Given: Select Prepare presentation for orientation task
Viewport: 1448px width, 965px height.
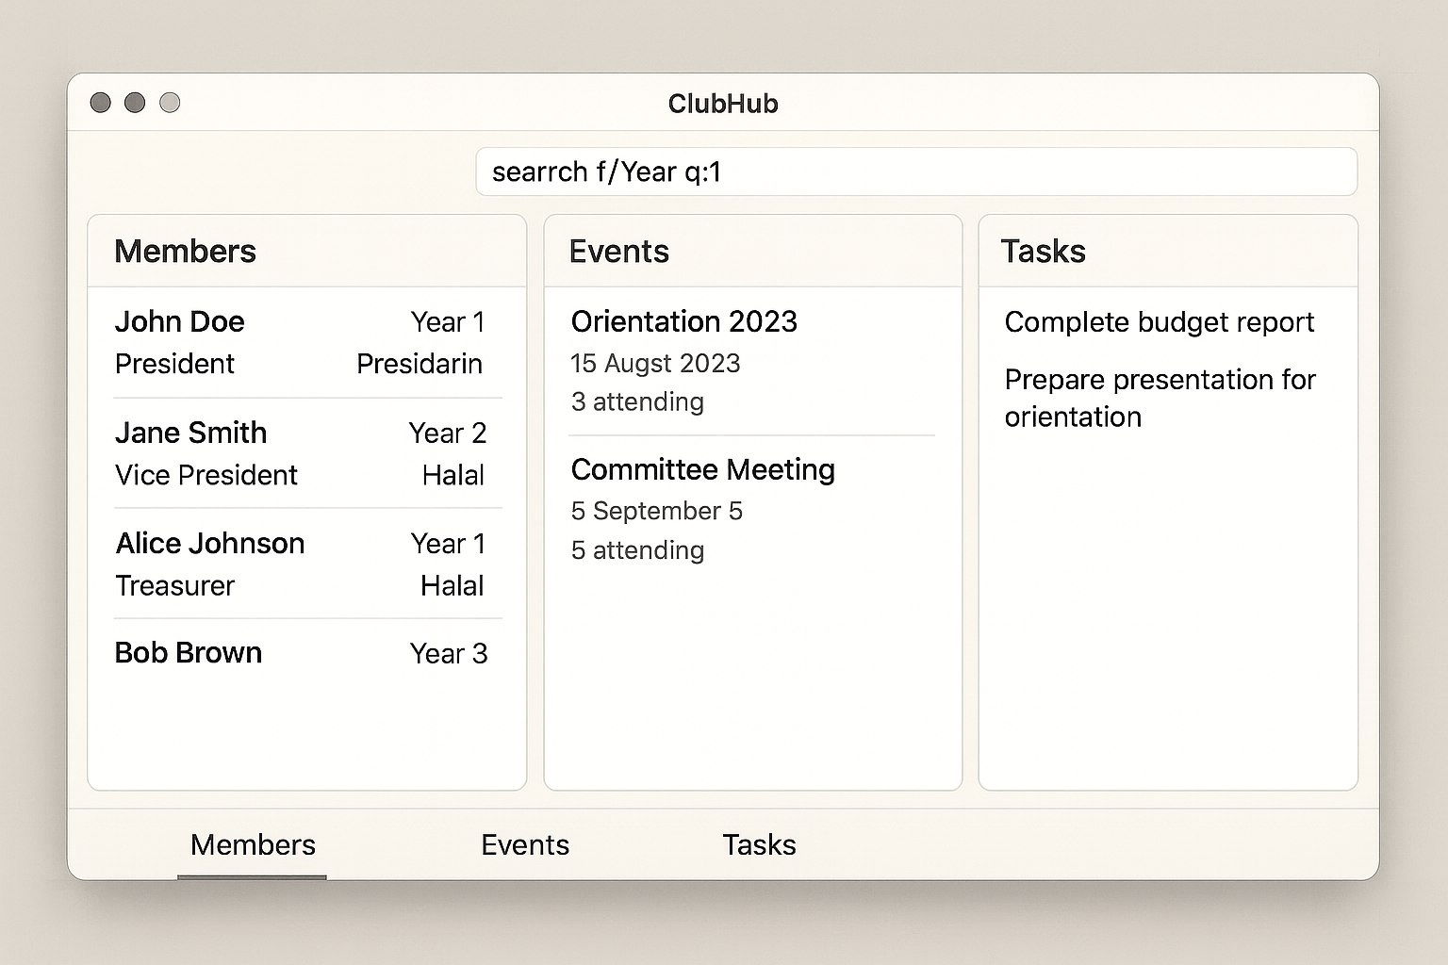Looking at the screenshot, I should click(1159, 398).
